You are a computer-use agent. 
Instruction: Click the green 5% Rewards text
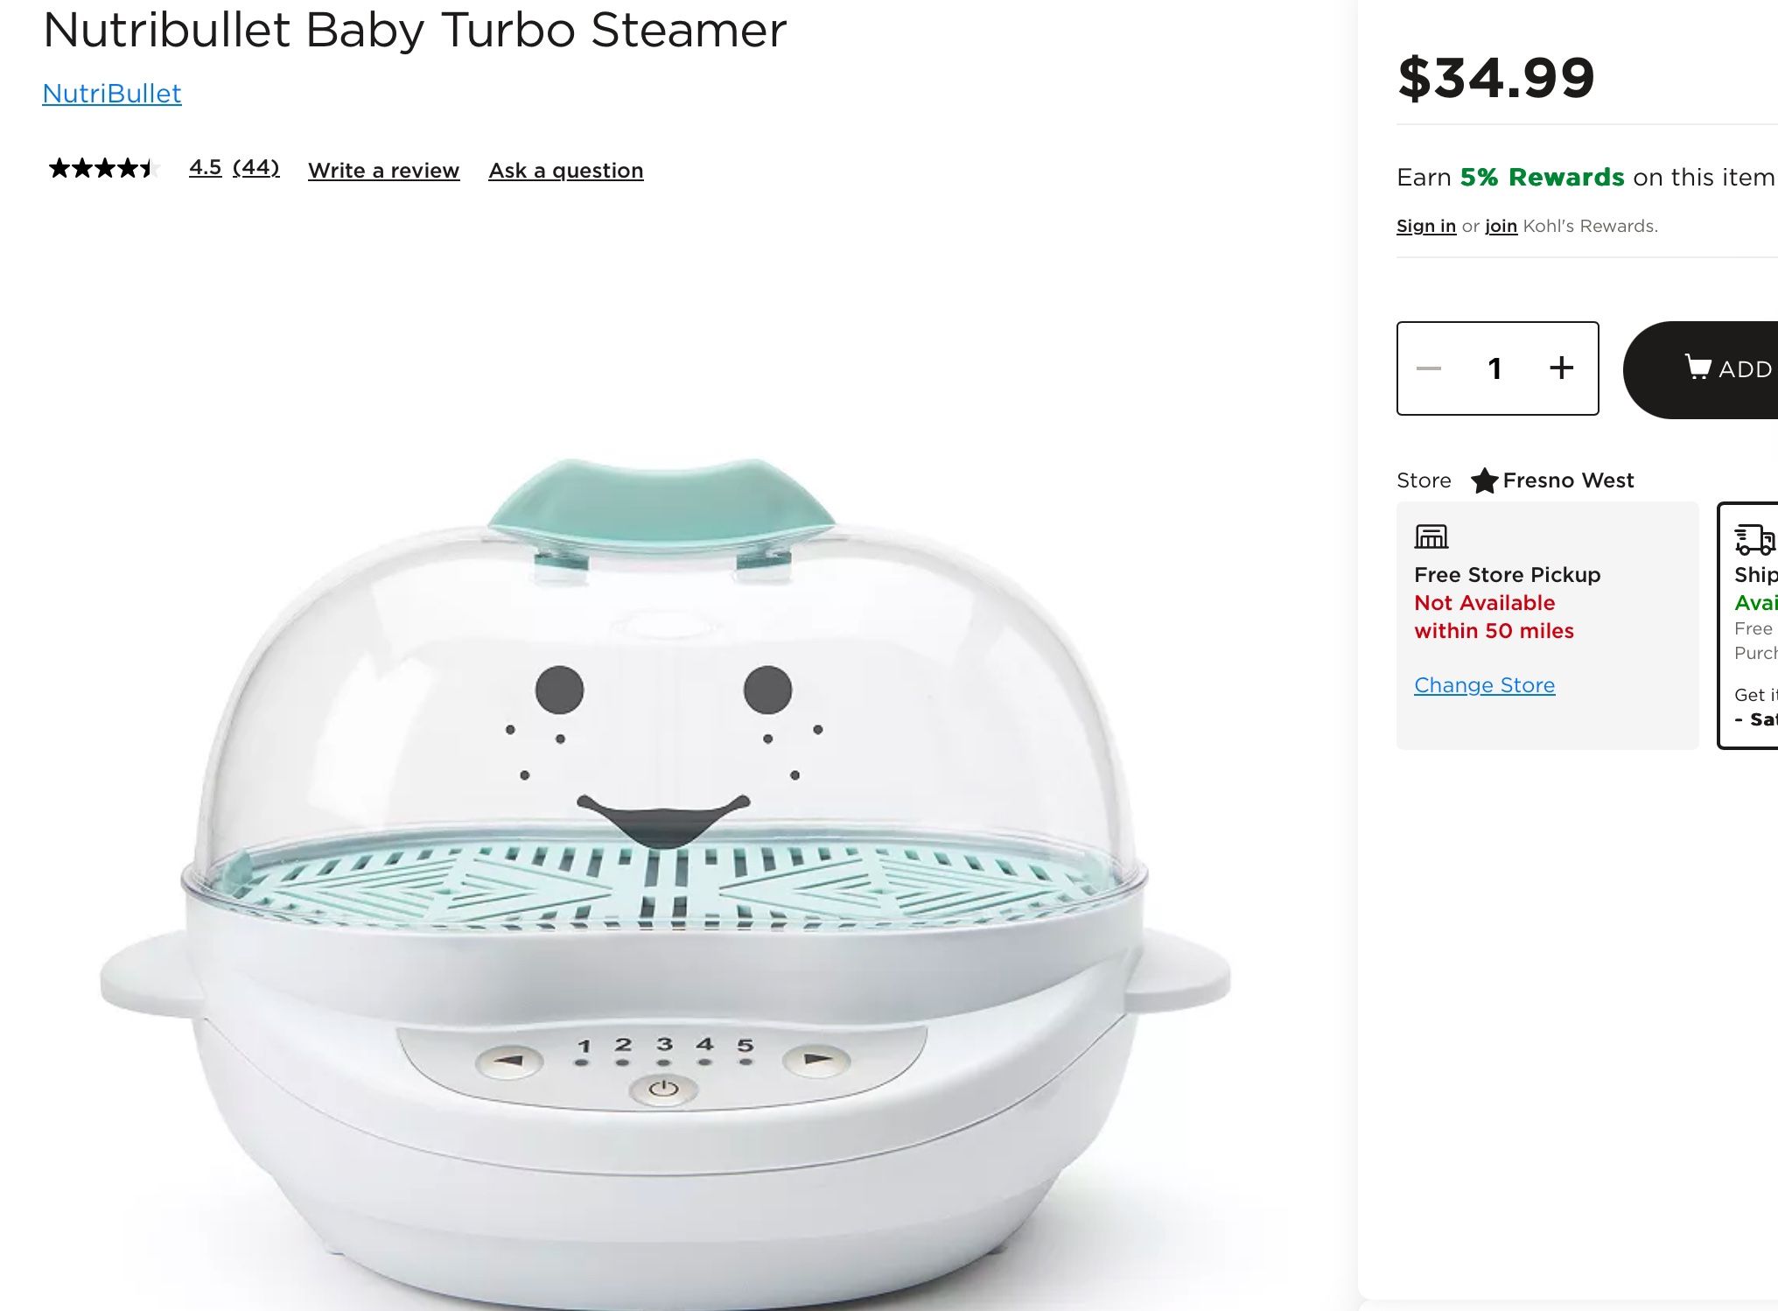point(1542,178)
